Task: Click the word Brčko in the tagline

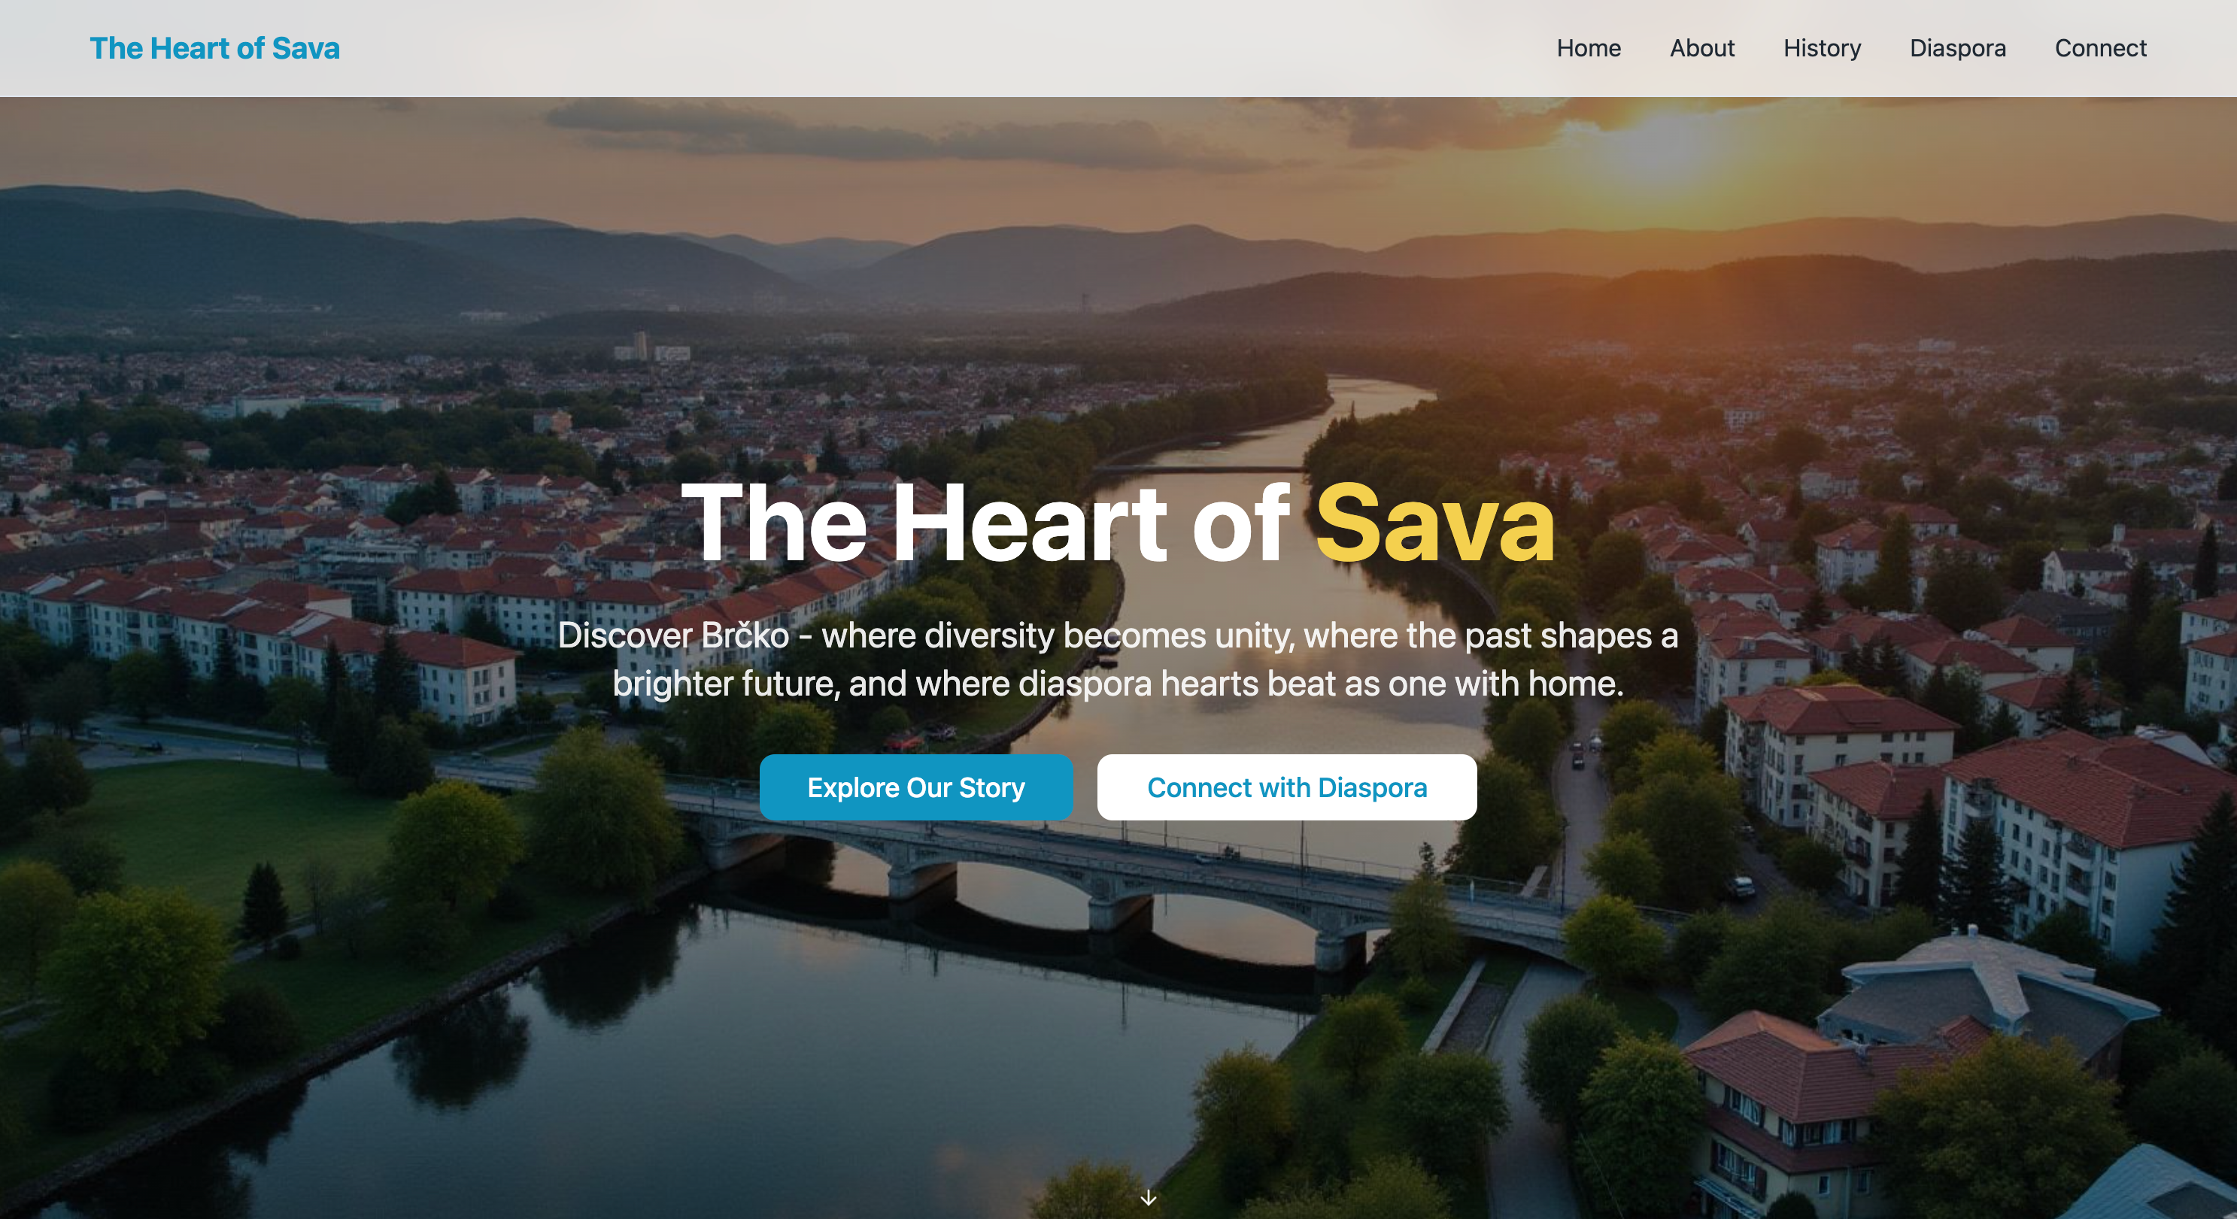Action: point(744,635)
